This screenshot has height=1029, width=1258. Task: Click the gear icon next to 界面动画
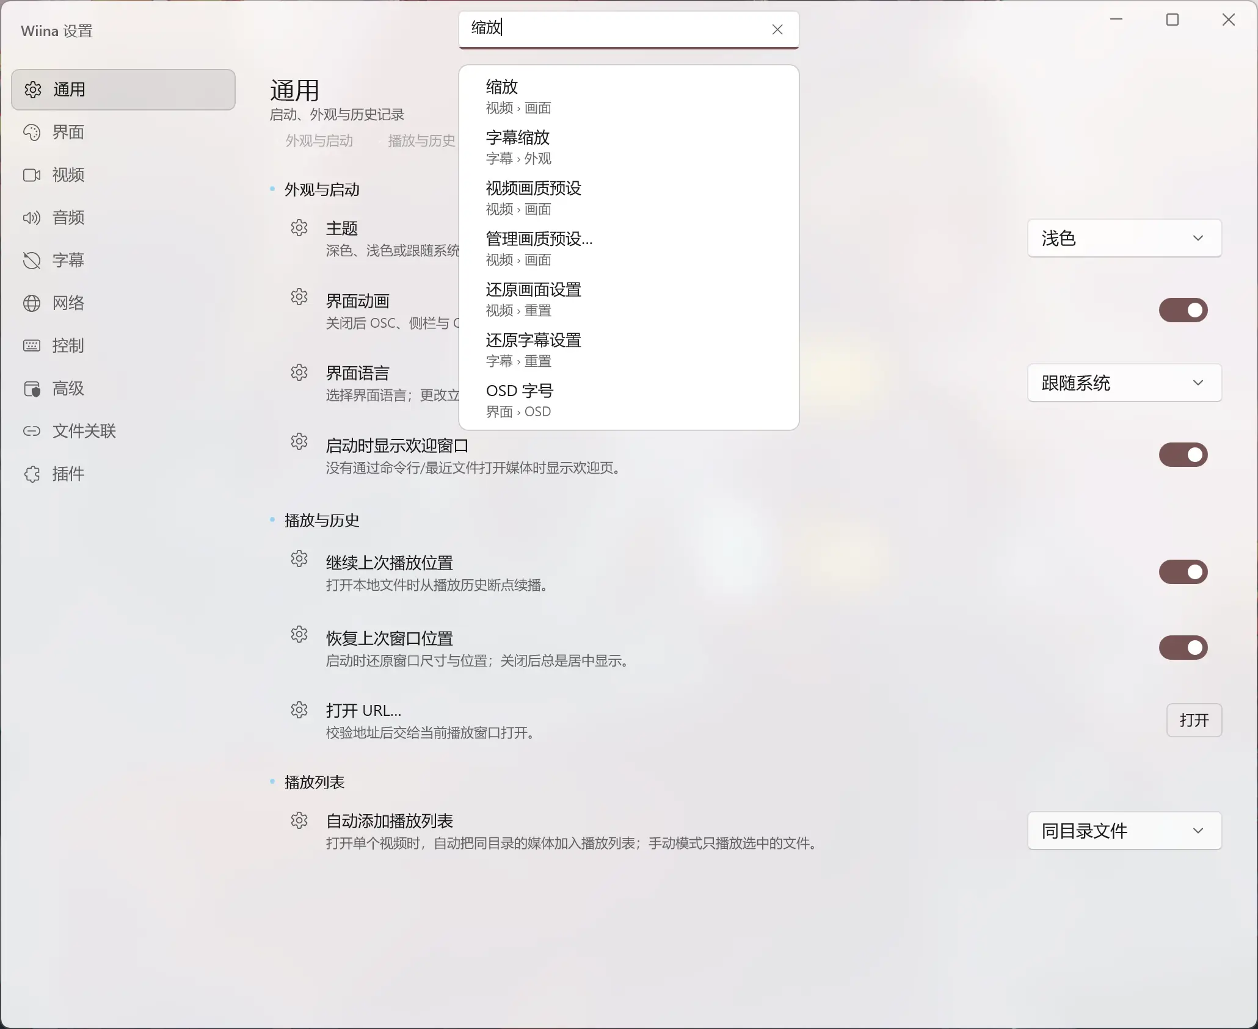tap(299, 297)
